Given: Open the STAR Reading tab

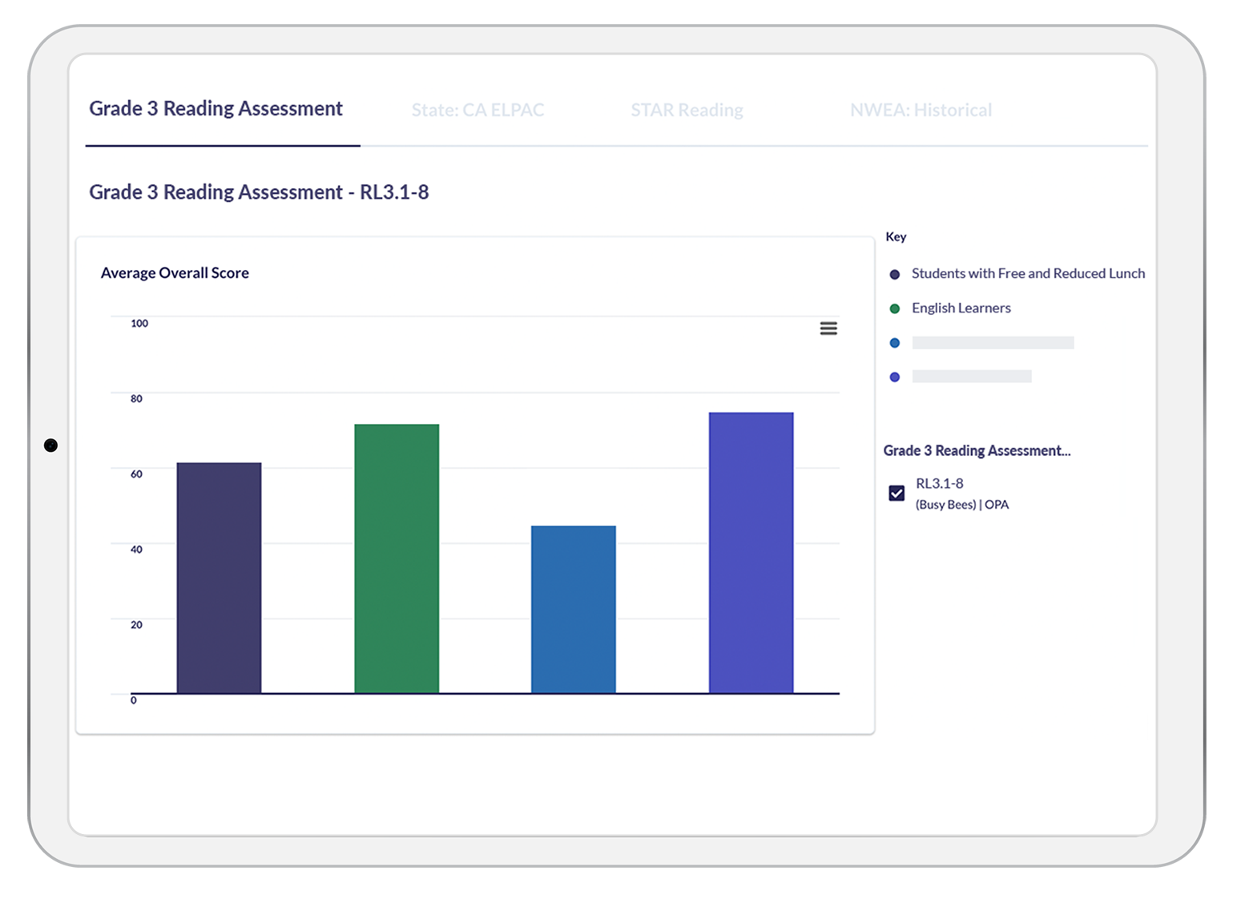Looking at the screenshot, I should tap(687, 110).
